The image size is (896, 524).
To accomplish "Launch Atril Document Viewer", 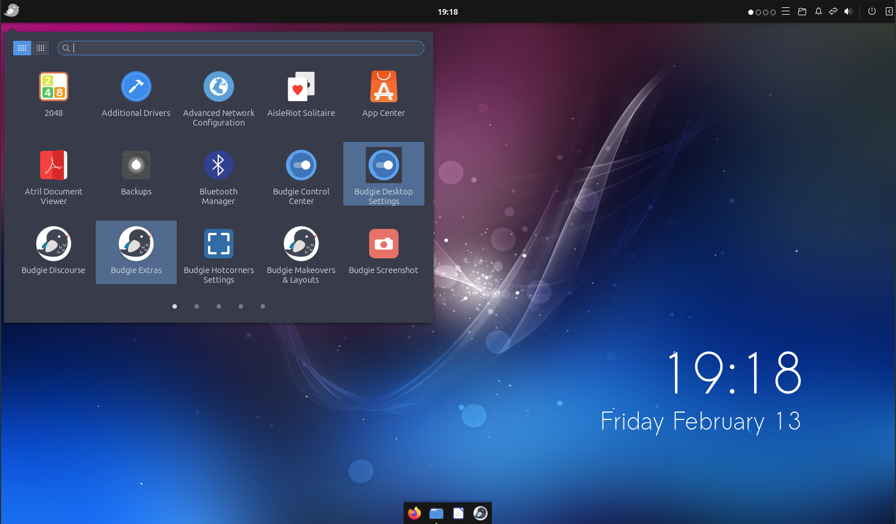I will tap(54, 174).
